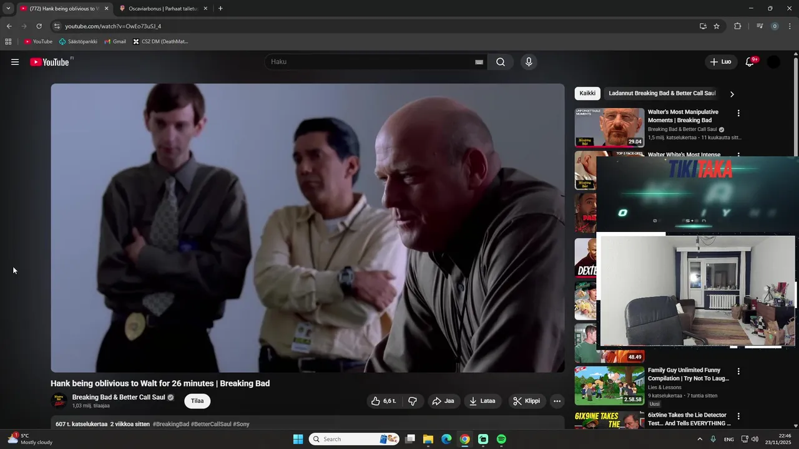Open Säästöpankki bookmark
The height and width of the screenshot is (449, 799).
coord(78,42)
